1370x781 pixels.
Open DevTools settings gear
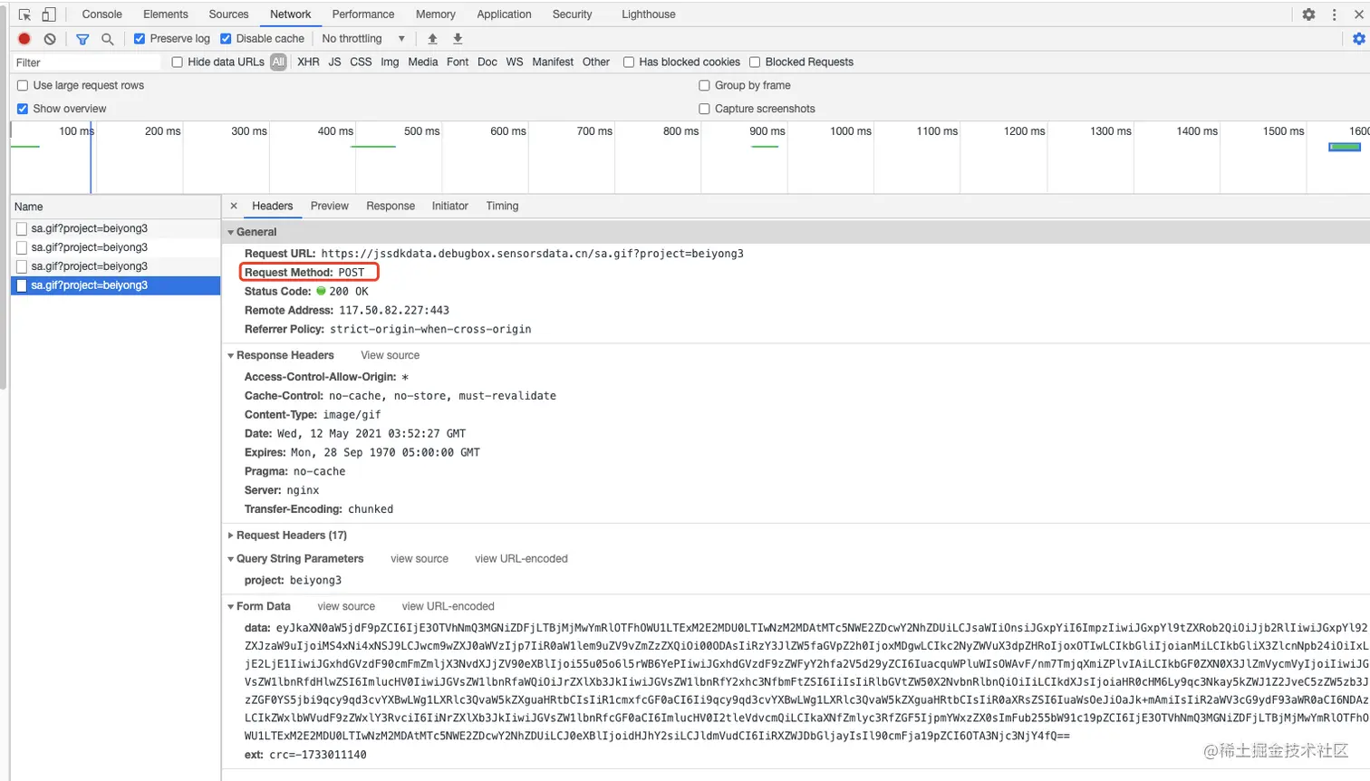(1308, 14)
